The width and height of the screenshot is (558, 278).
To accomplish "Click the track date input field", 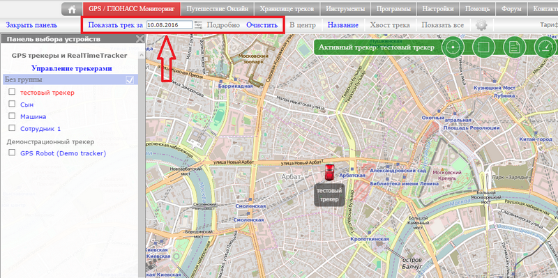I will point(169,25).
